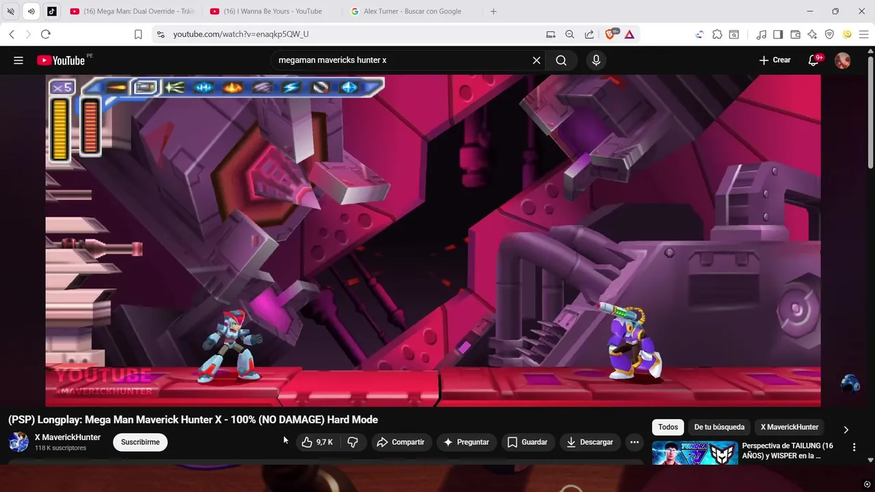This screenshot has height=492, width=875.
Task: Start voice search with microphone icon
Action: click(x=596, y=60)
